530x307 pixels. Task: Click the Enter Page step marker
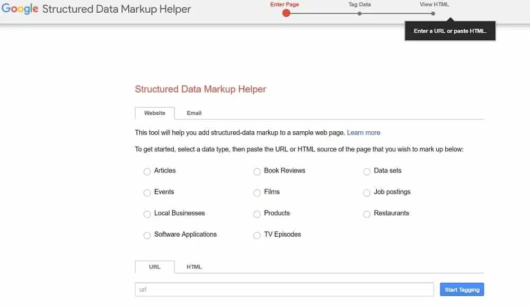point(286,13)
